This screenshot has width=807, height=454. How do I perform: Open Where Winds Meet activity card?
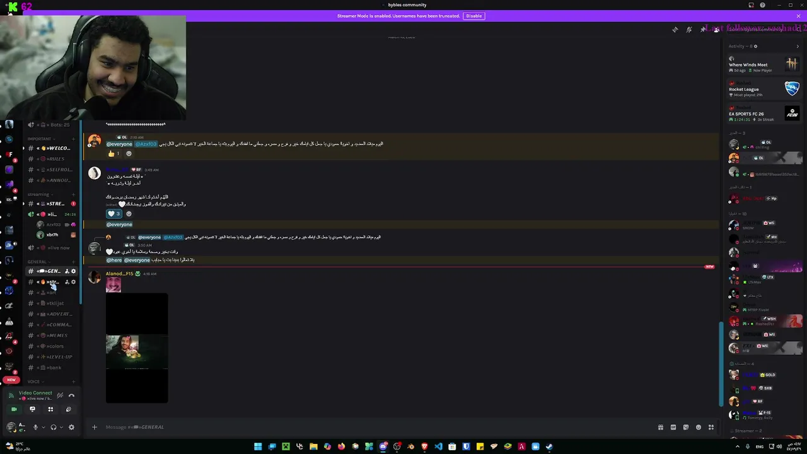(x=763, y=64)
